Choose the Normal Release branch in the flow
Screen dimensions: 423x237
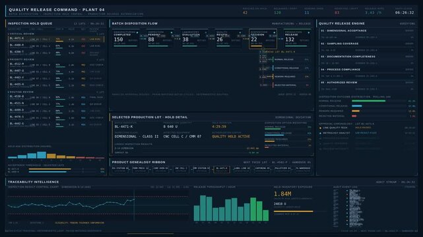click(291, 59)
